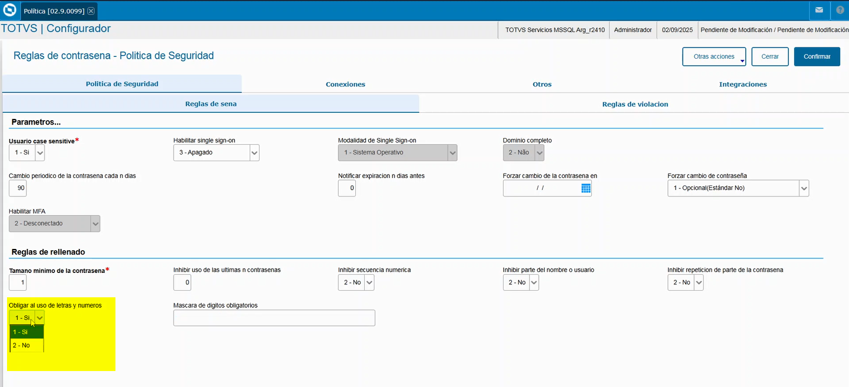Image resolution: width=849 pixels, height=387 pixels.
Task: Expand Inhibir secuencia numerica dropdown
Action: [369, 283]
